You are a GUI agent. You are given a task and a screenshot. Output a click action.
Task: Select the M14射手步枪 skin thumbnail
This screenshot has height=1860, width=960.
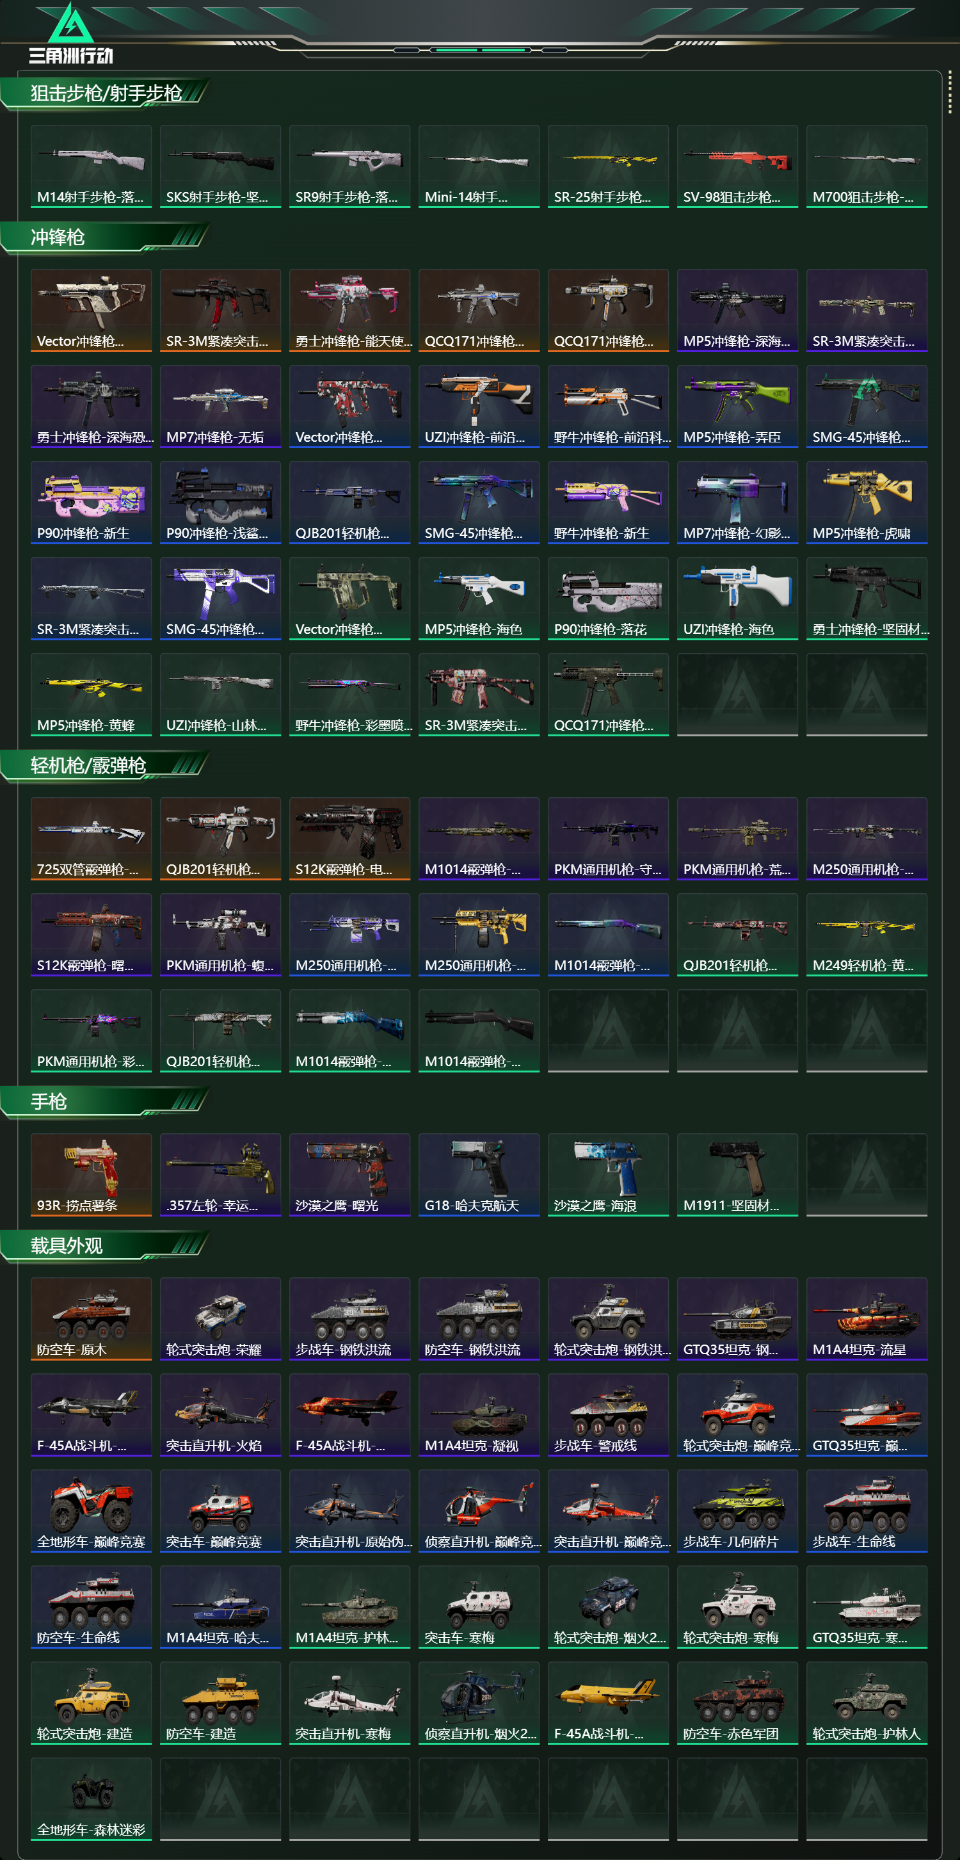[x=91, y=167]
